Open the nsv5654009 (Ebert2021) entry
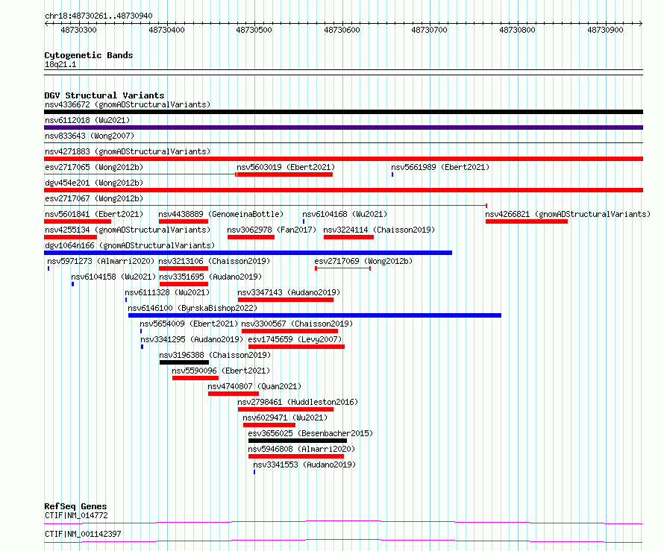This screenshot has width=664, height=551. click(x=189, y=324)
